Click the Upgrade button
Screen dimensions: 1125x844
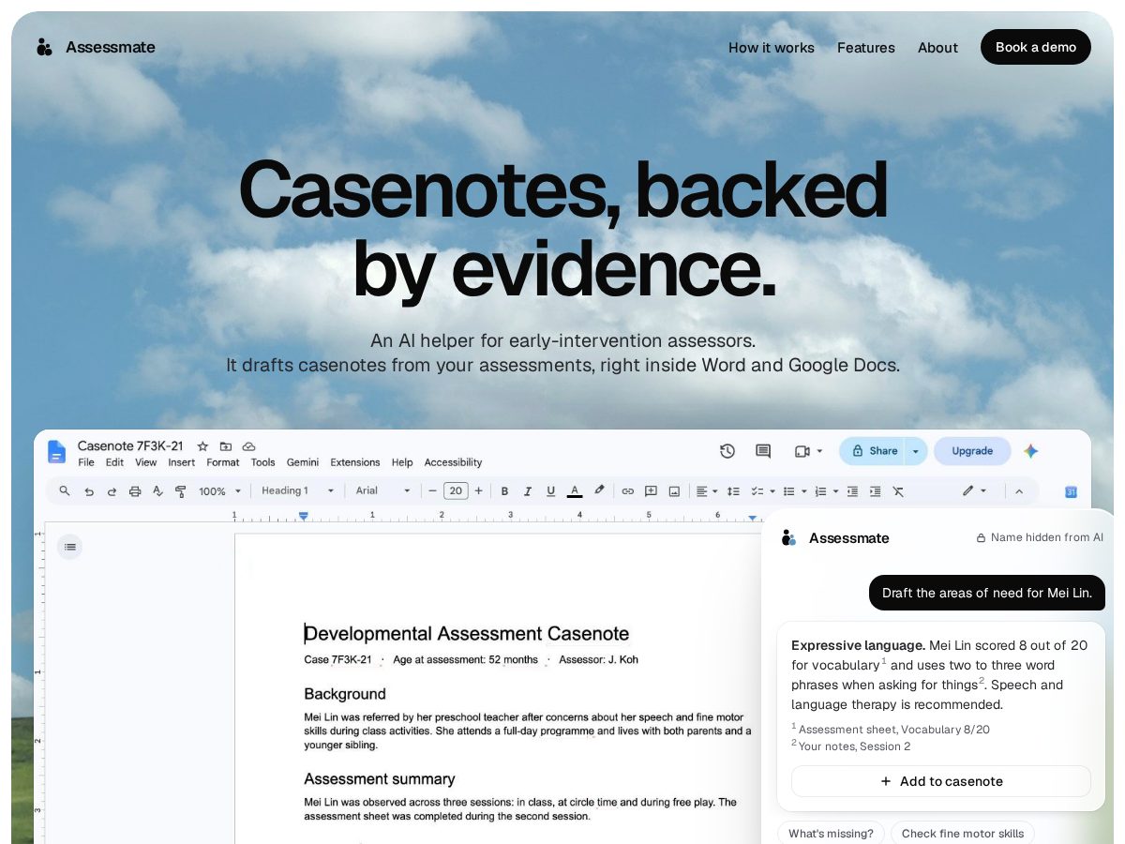[972, 451]
